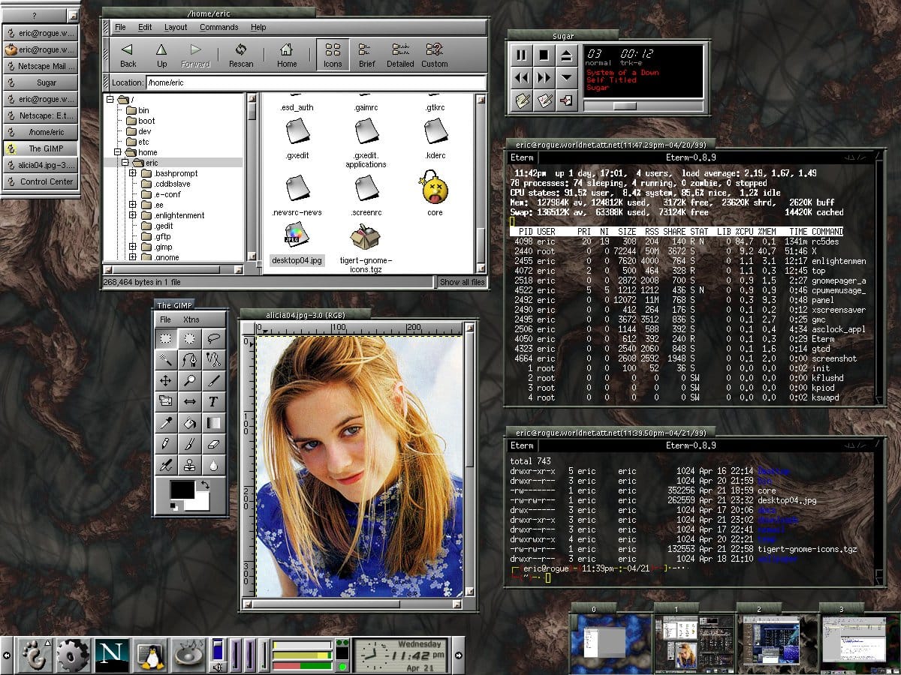Activate the Intelligent Scissors tool
The image size is (901, 675).
point(214,360)
